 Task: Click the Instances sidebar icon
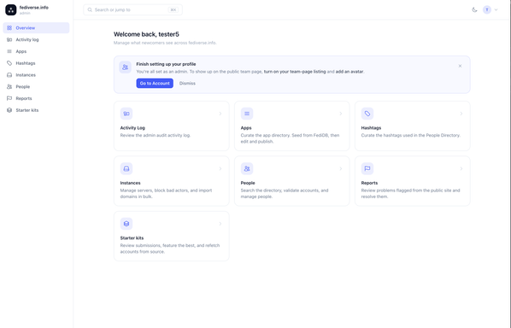pyautogui.click(x=9, y=75)
